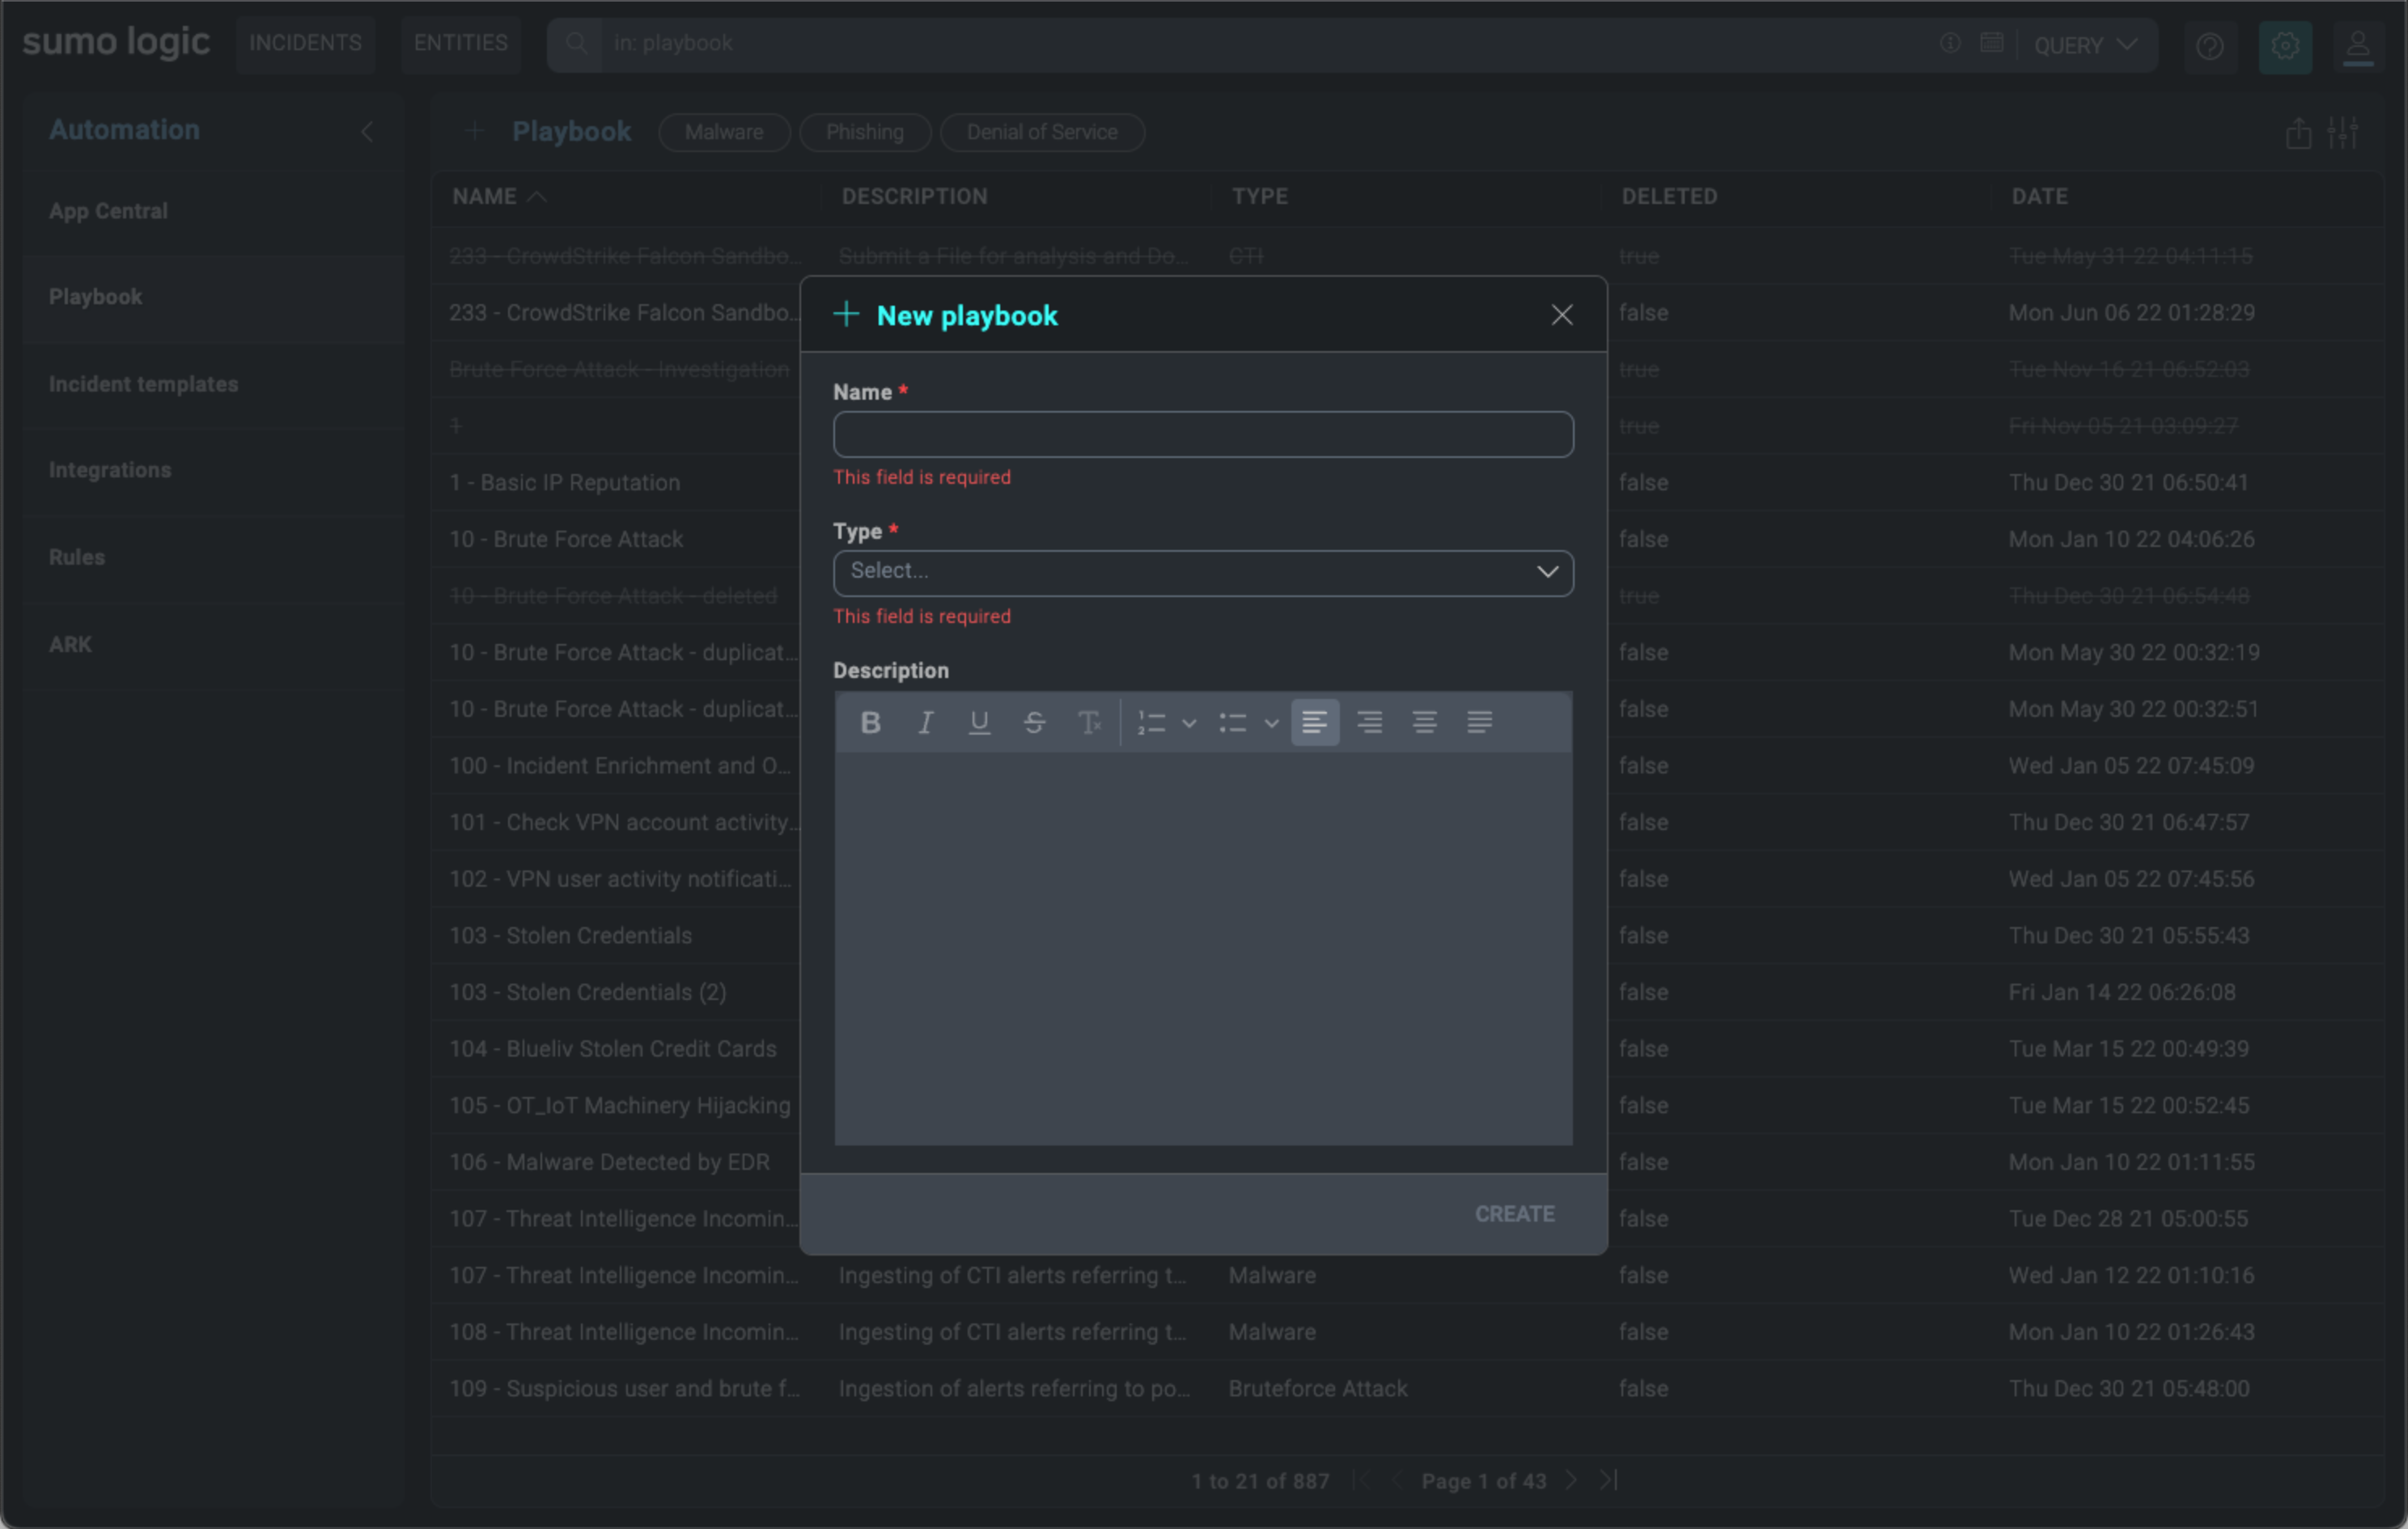Open the Incident templates sidebar section
Viewport: 2408px width, 1529px height.
click(x=143, y=383)
